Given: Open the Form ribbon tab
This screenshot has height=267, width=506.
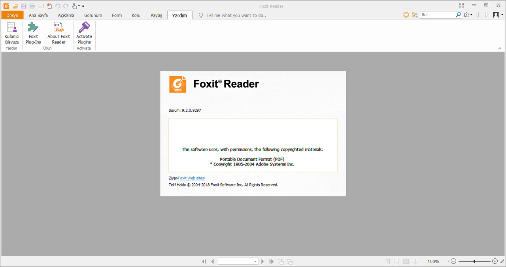Looking at the screenshot, I should tap(117, 15).
